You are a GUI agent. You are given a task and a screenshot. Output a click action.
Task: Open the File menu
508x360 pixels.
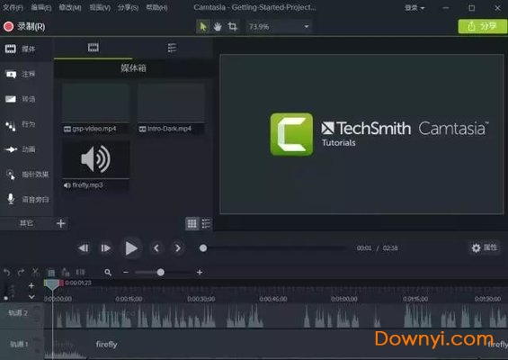tap(13, 7)
